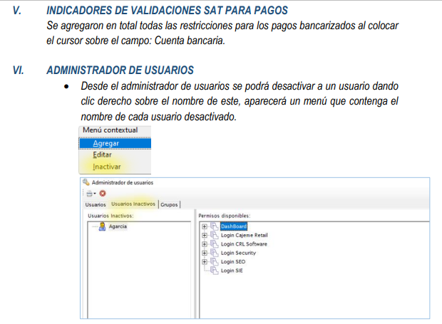The image size is (442, 324).
Task: Click the DashBoard permission node icon
Action: click(x=215, y=226)
